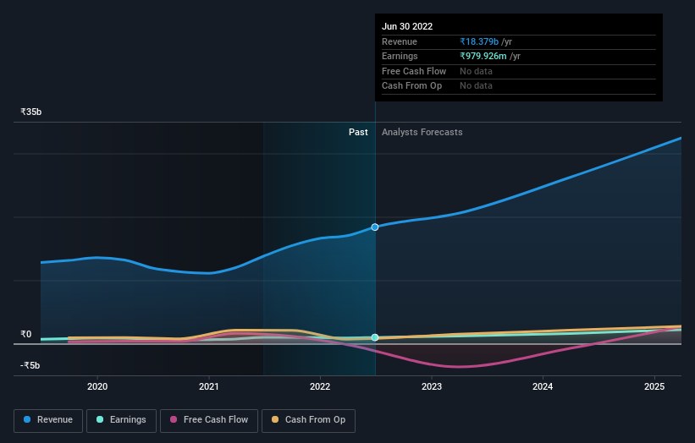The width and height of the screenshot is (695, 443).
Task: Click the -₹5b y-axis label
Action: click(30, 365)
